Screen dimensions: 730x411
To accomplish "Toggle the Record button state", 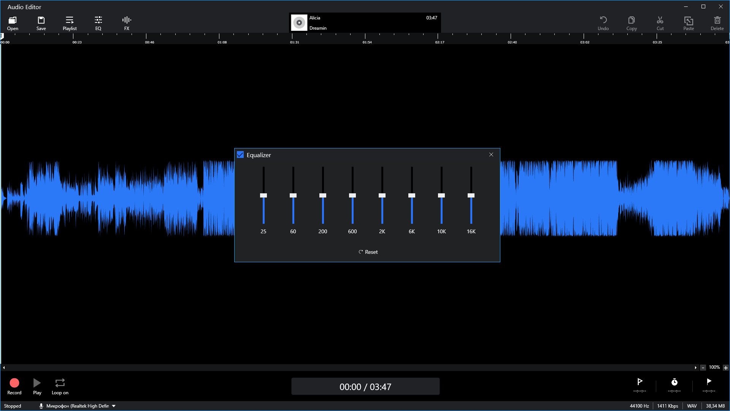I will coord(14,383).
